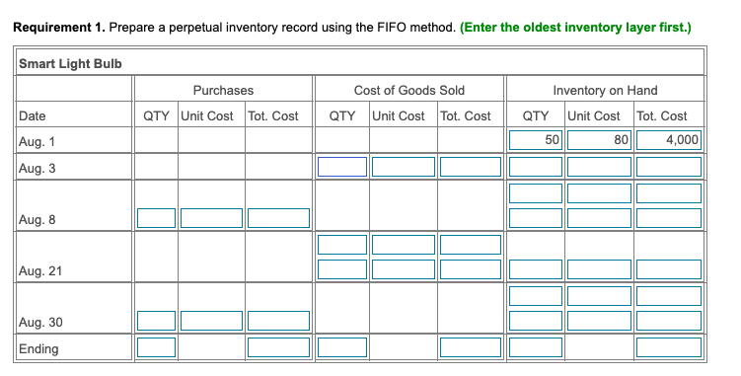This screenshot has height=376, width=741.
Task: Click the Aug. 30 Purchases Tot. Cost field
Action: coord(278,321)
